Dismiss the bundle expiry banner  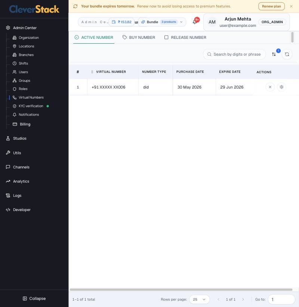[291, 6]
